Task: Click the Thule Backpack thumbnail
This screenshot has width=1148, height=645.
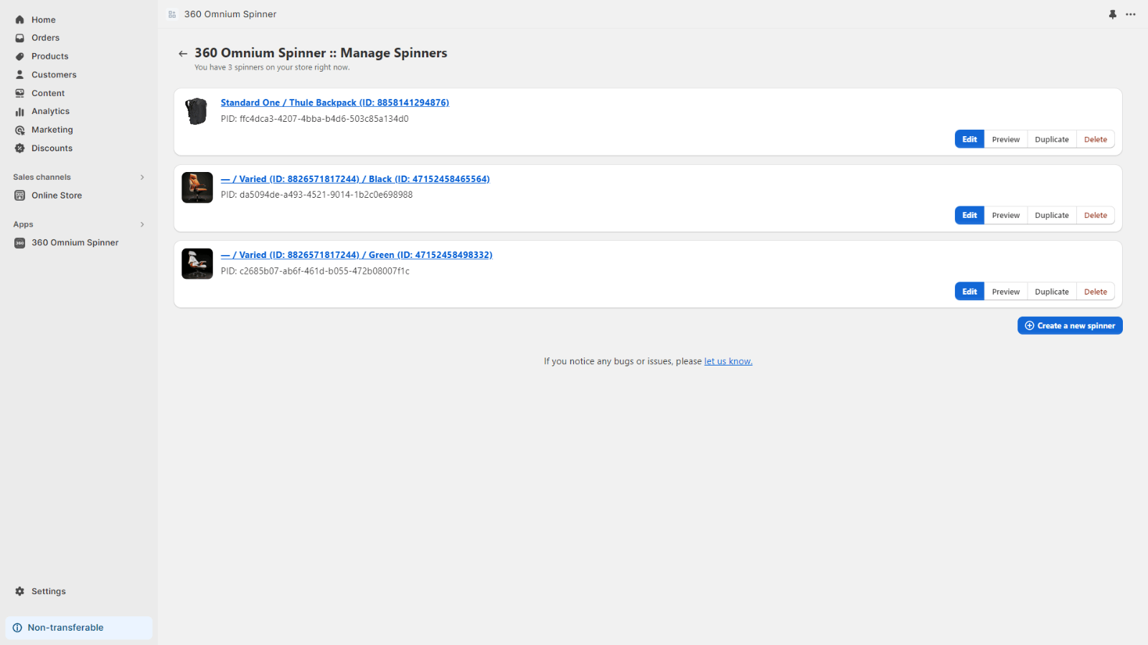Action: tap(197, 111)
